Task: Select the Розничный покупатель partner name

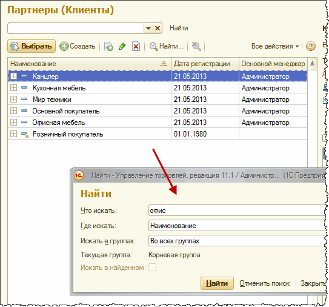Action: pos(68,134)
